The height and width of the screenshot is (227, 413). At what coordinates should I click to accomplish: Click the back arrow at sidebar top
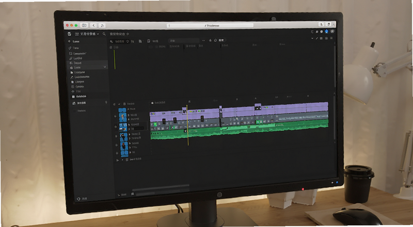pyautogui.click(x=69, y=41)
